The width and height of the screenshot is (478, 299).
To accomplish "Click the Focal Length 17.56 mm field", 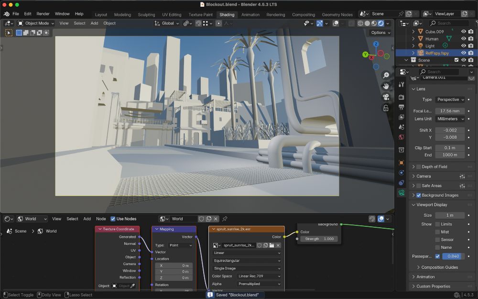I will point(449,111).
